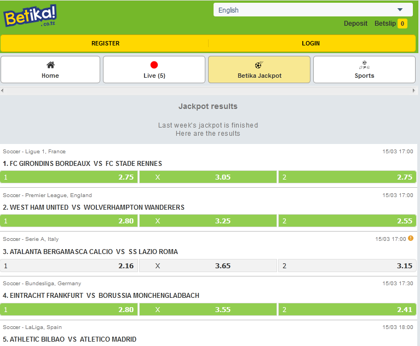Select draw 3.05 for Bordeaux vs Rennes
Viewport: 420px width, 346px height.
pyautogui.click(x=208, y=177)
